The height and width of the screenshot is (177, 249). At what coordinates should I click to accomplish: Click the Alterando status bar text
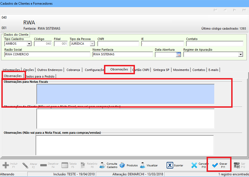pos(7,174)
